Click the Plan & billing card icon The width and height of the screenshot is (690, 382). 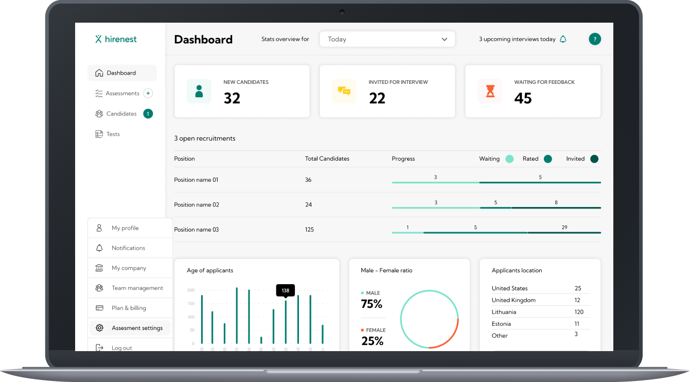[99, 308]
